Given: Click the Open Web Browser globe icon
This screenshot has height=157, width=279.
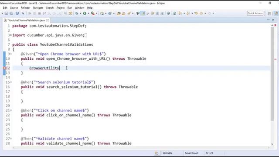Looking at the screenshot, I should pyautogui.click(x=168, y=14).
